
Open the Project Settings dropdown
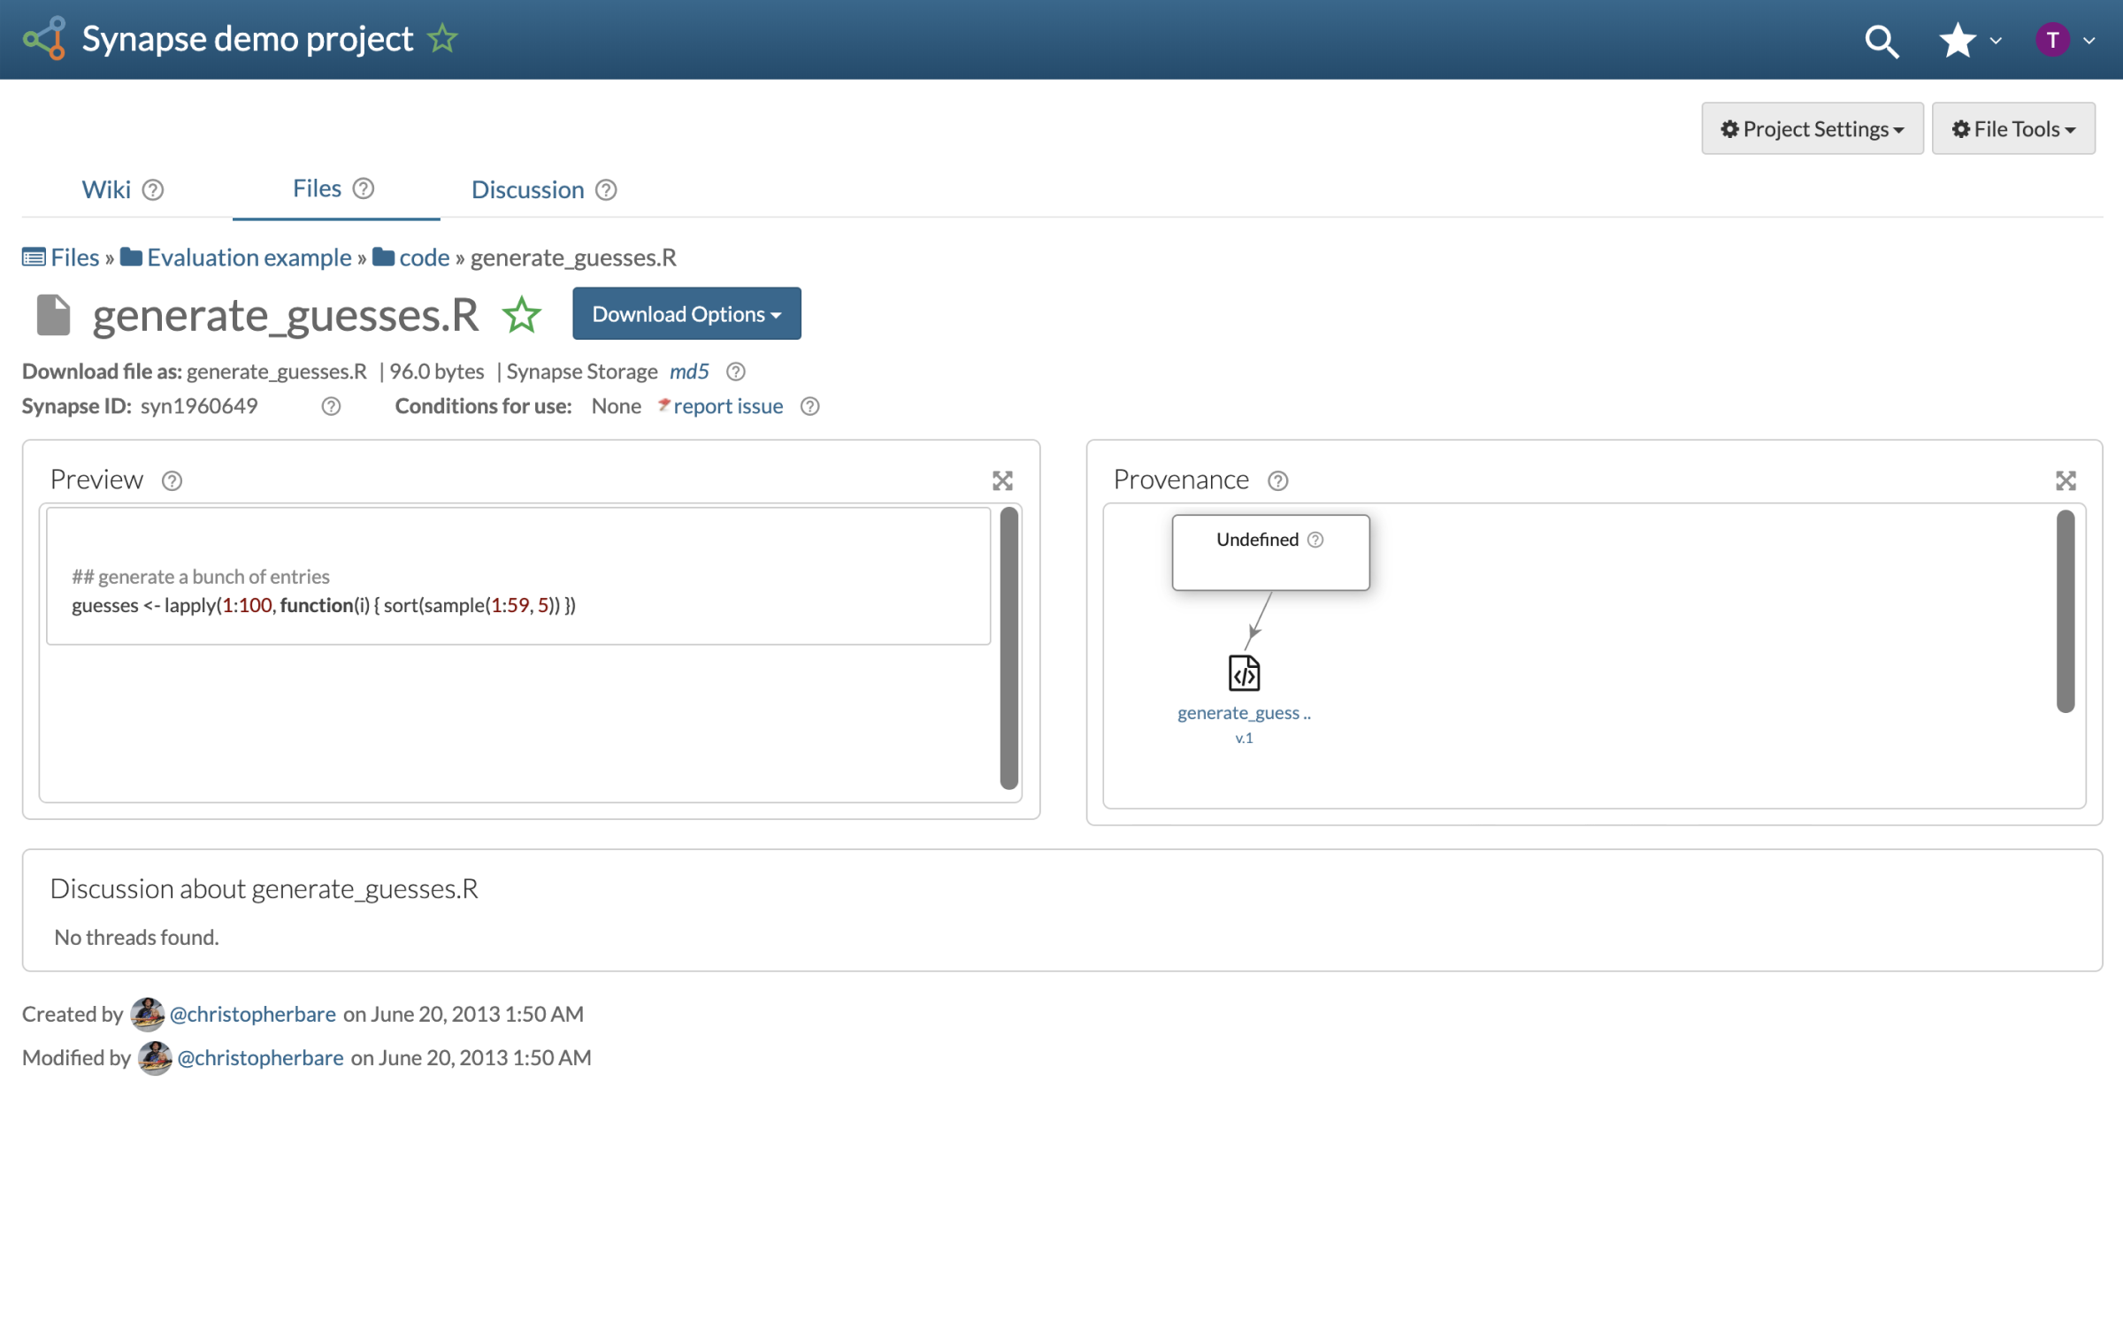1812,129
